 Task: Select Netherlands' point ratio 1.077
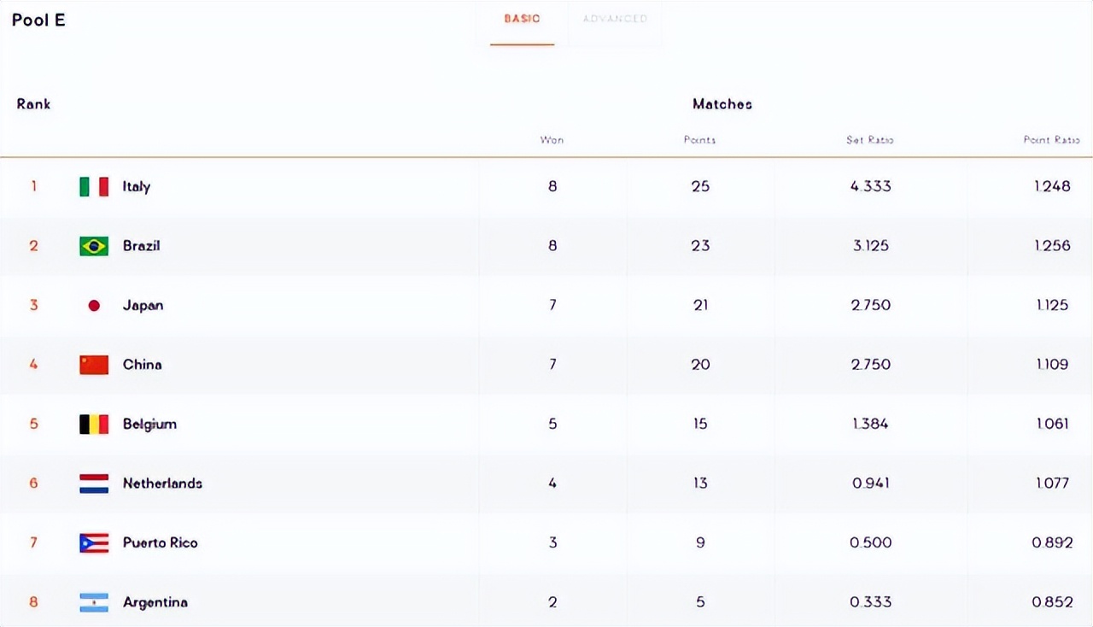[1051, 483]
